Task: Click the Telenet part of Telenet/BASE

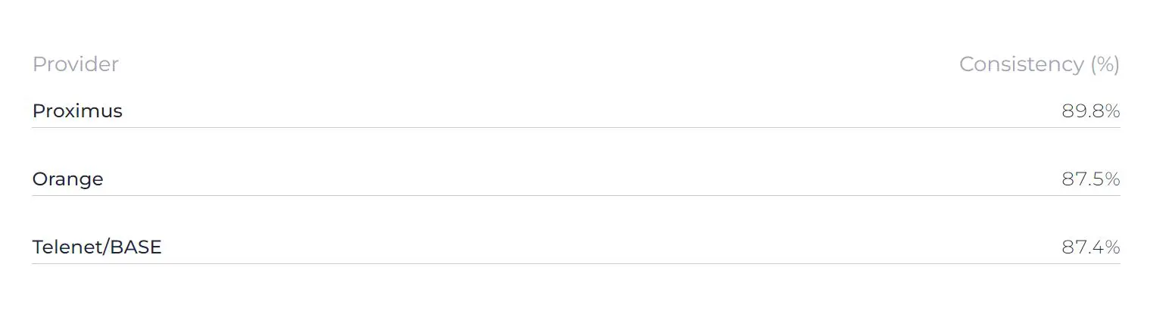Action: coord(67,247)
